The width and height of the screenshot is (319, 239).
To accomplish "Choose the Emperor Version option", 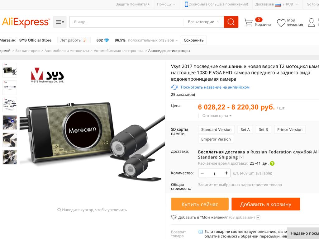I will coord(216,139).
